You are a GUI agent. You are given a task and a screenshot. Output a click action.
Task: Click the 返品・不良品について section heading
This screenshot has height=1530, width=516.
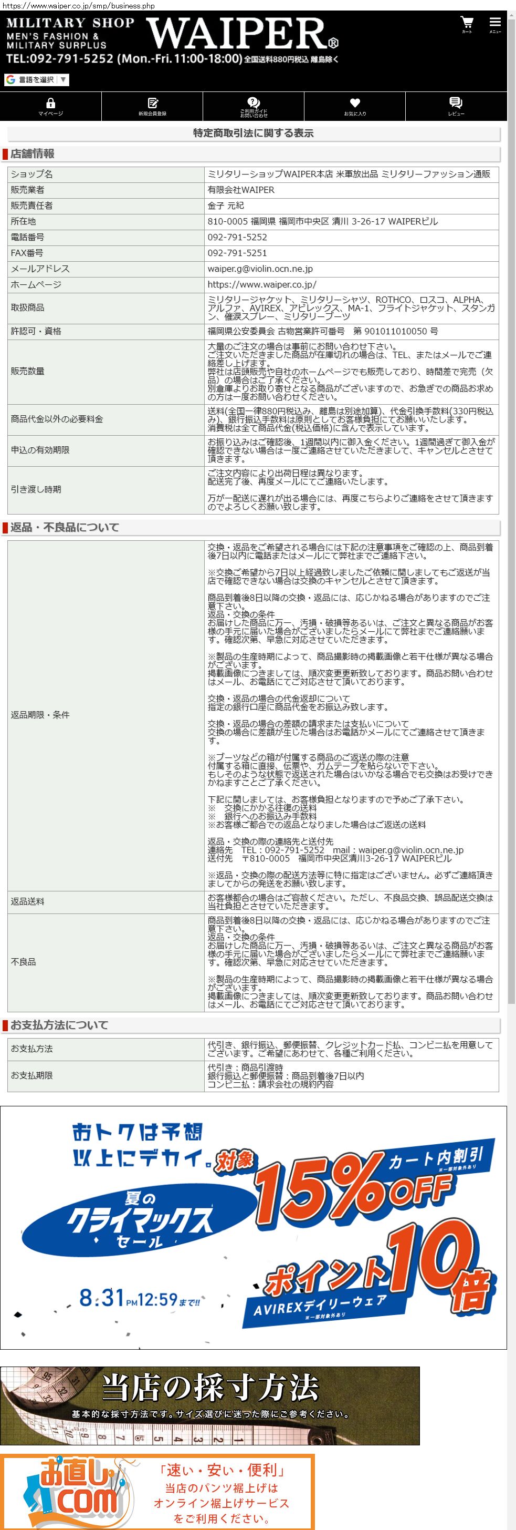pos(65,527)
